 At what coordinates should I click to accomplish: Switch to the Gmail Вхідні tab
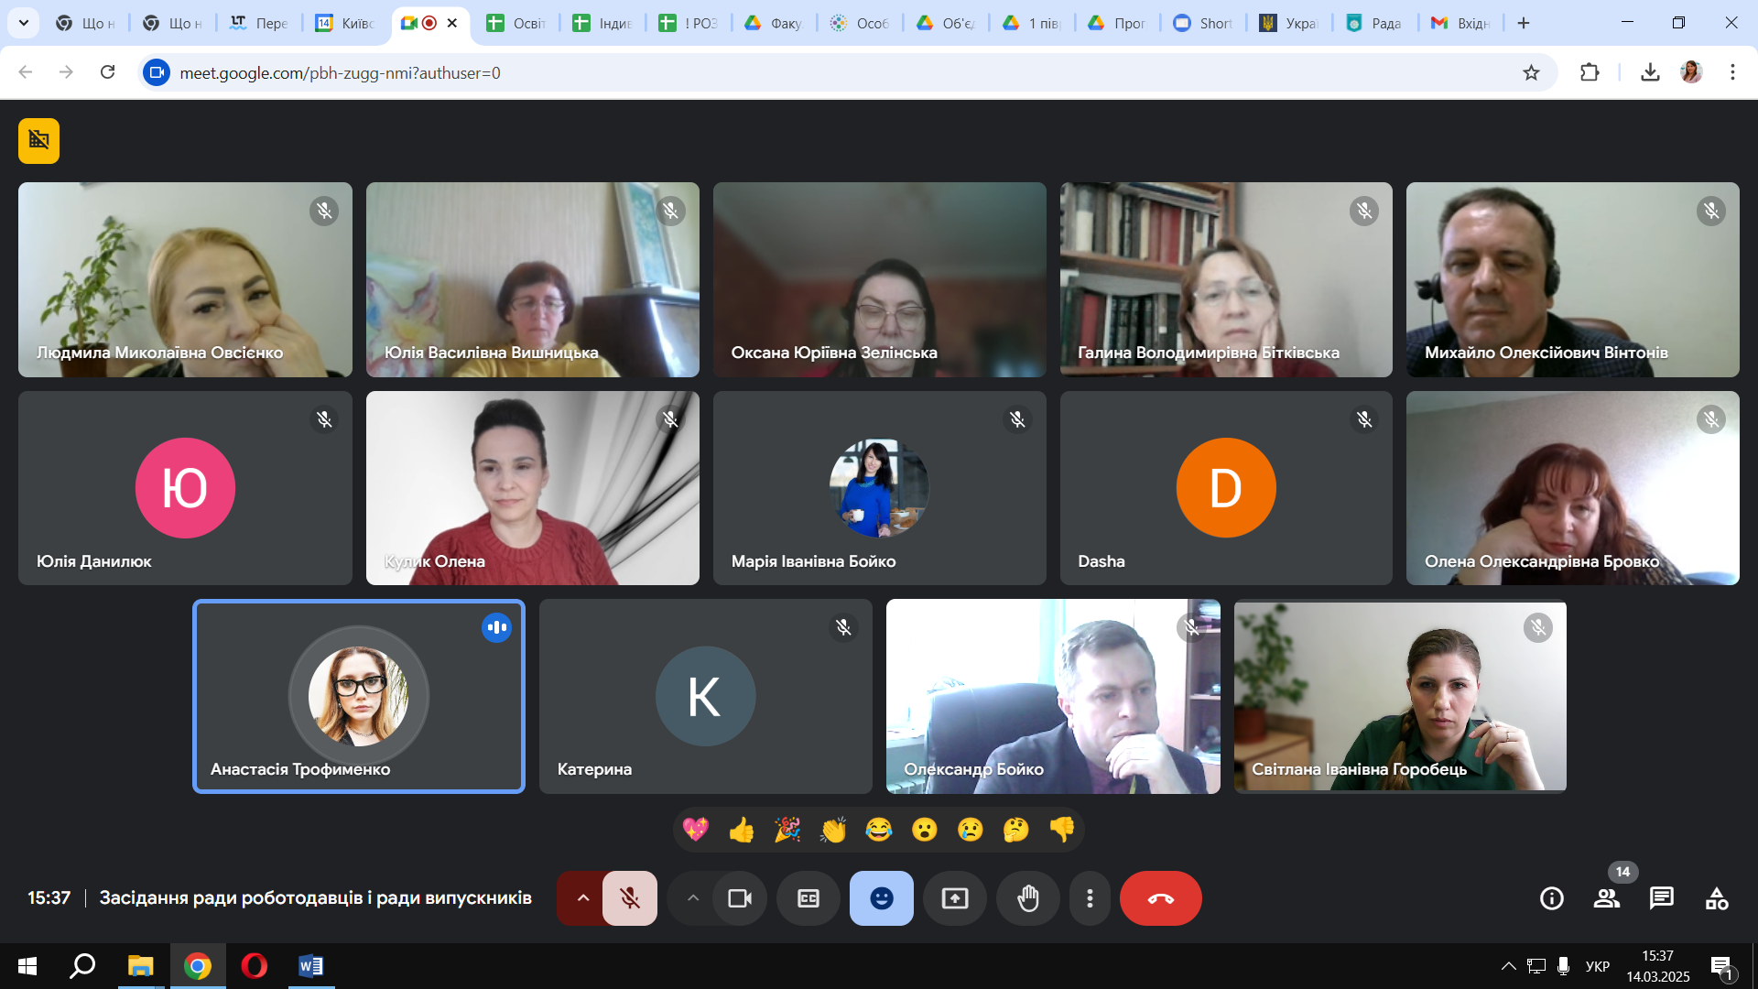(1462, 23)
